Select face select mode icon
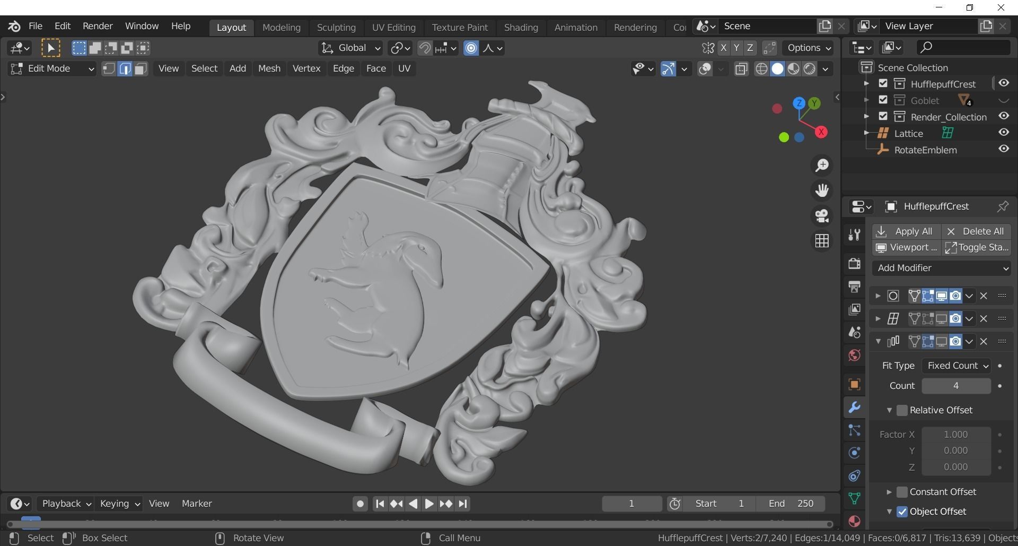Viewport: 1018px width, 546px height. tap(141, 69)
